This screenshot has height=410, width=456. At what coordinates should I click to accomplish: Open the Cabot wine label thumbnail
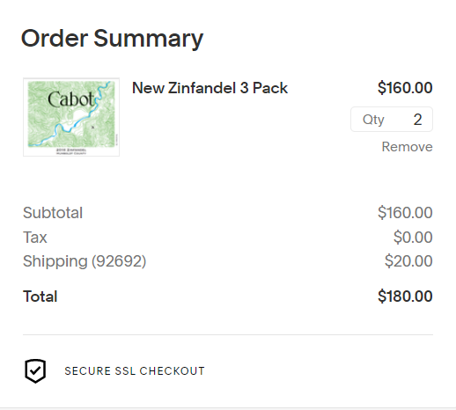71,117
